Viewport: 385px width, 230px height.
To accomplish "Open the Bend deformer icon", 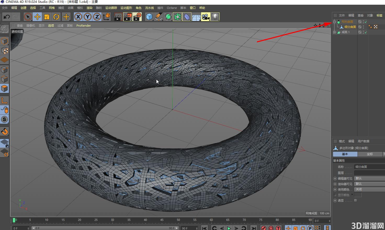I will (187, 17).
